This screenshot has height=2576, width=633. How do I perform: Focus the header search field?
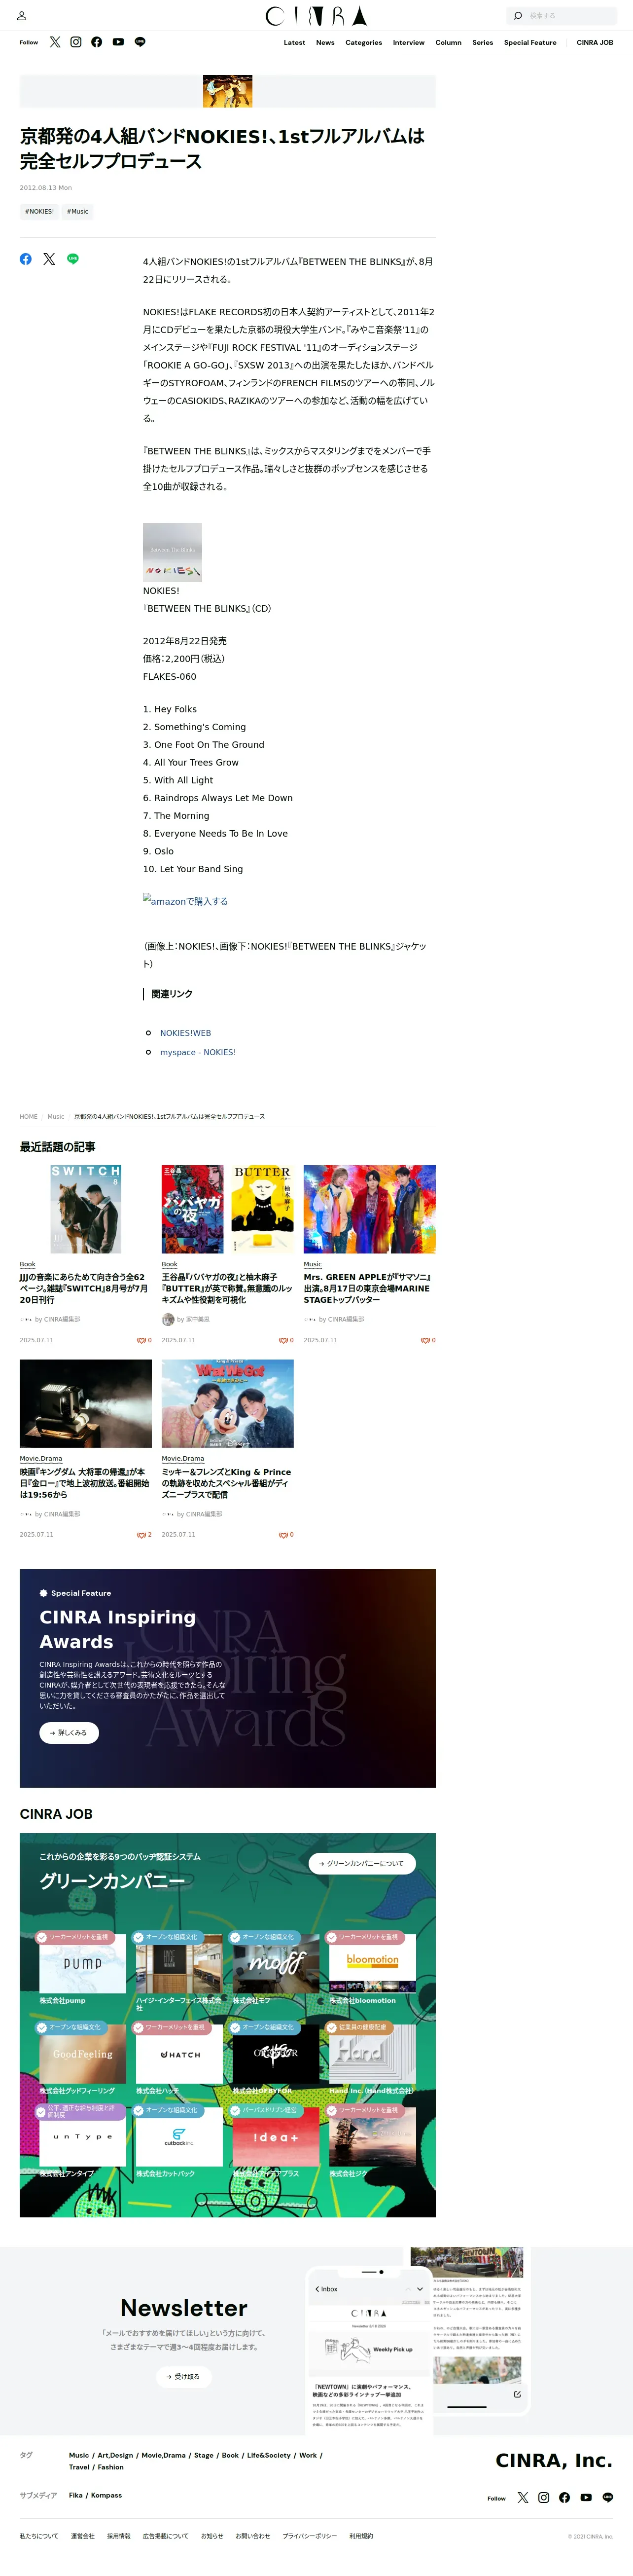point(562,16)
